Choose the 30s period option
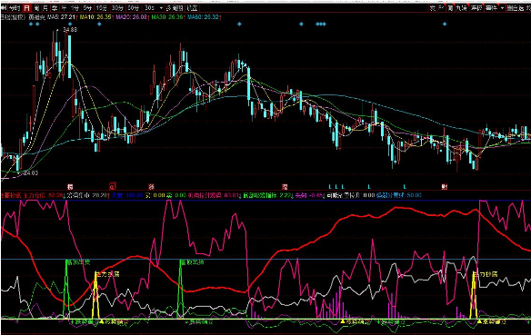The image size is (531, 335). point(149,8)
